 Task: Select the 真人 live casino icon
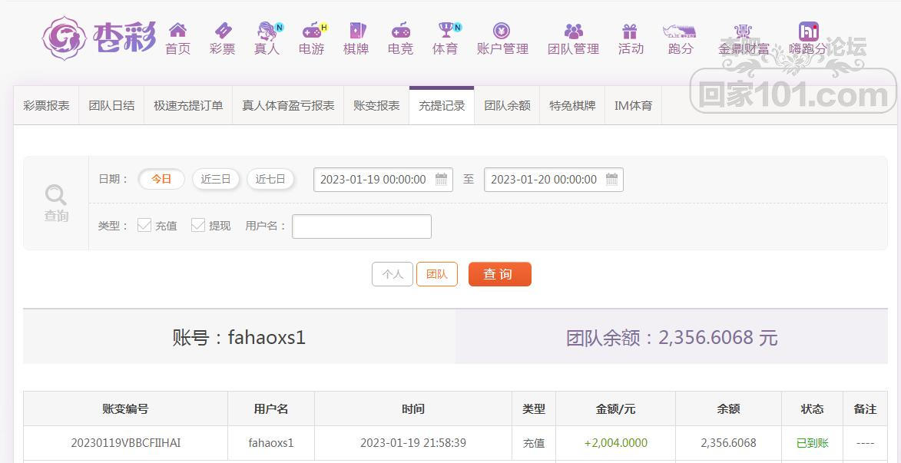267,31
